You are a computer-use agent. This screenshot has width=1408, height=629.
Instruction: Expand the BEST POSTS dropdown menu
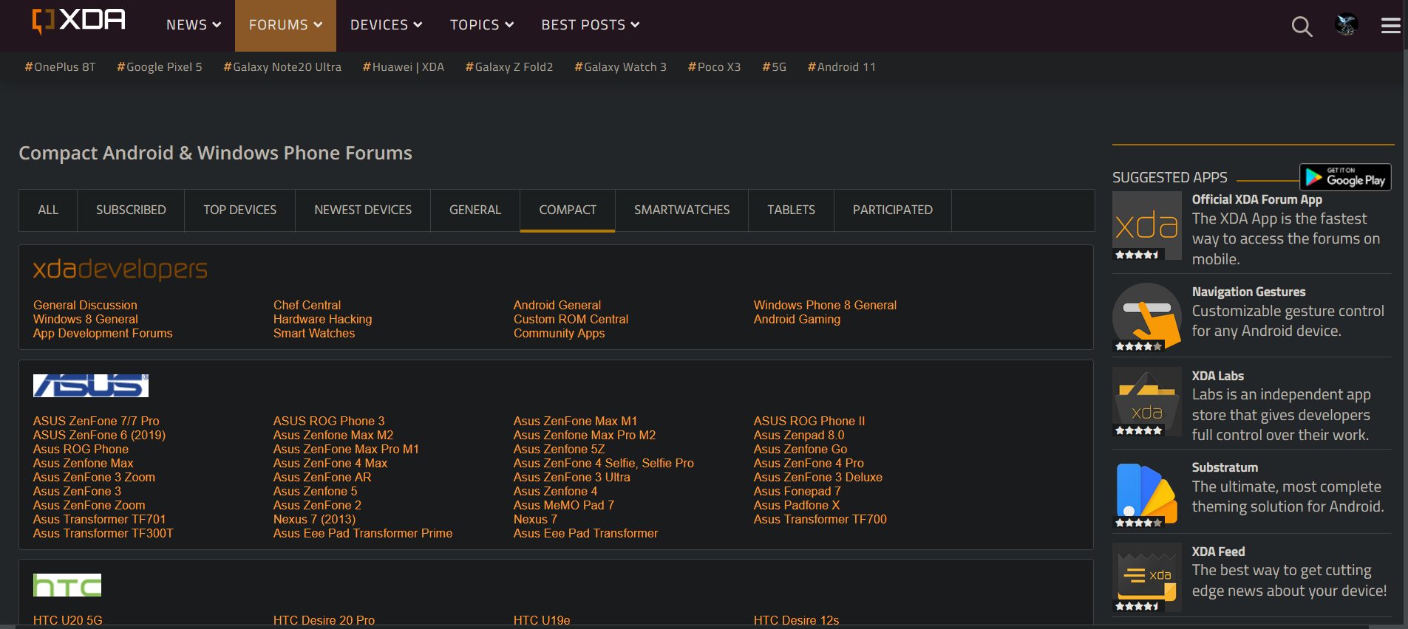[x=591, y=25]
